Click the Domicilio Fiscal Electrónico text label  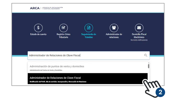pyautogui.click(x=139, y=35)
